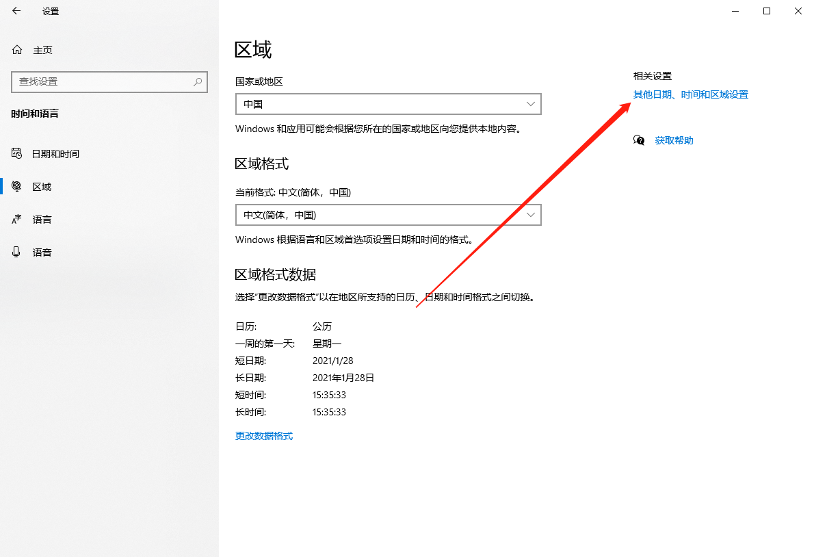Click the 相关设置 heading
Viewport: 814px width, 557px height.
pos(652,76)
